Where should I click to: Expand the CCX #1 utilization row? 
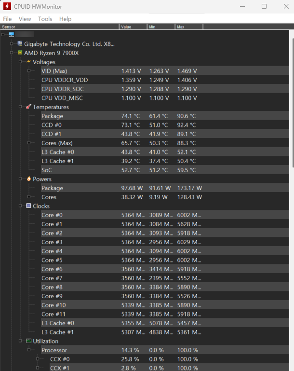pyautogui.click(x=38, y=368)
